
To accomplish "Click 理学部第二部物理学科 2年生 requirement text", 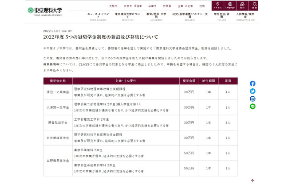I will tap(107, 104).
